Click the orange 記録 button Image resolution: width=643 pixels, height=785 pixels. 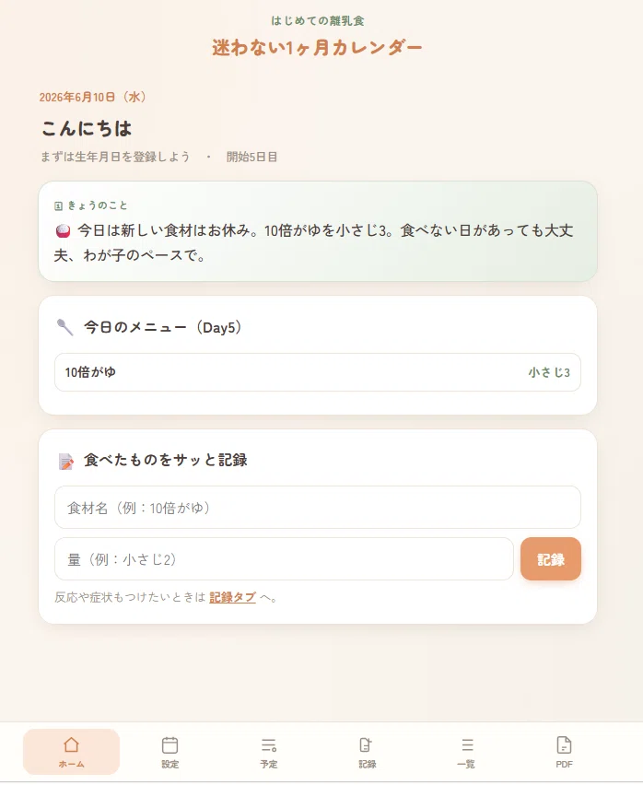pos(551,558)
